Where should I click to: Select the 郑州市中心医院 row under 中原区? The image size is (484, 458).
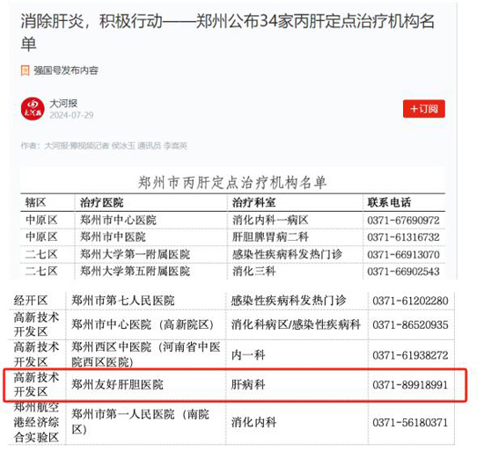tap(232, 221)
